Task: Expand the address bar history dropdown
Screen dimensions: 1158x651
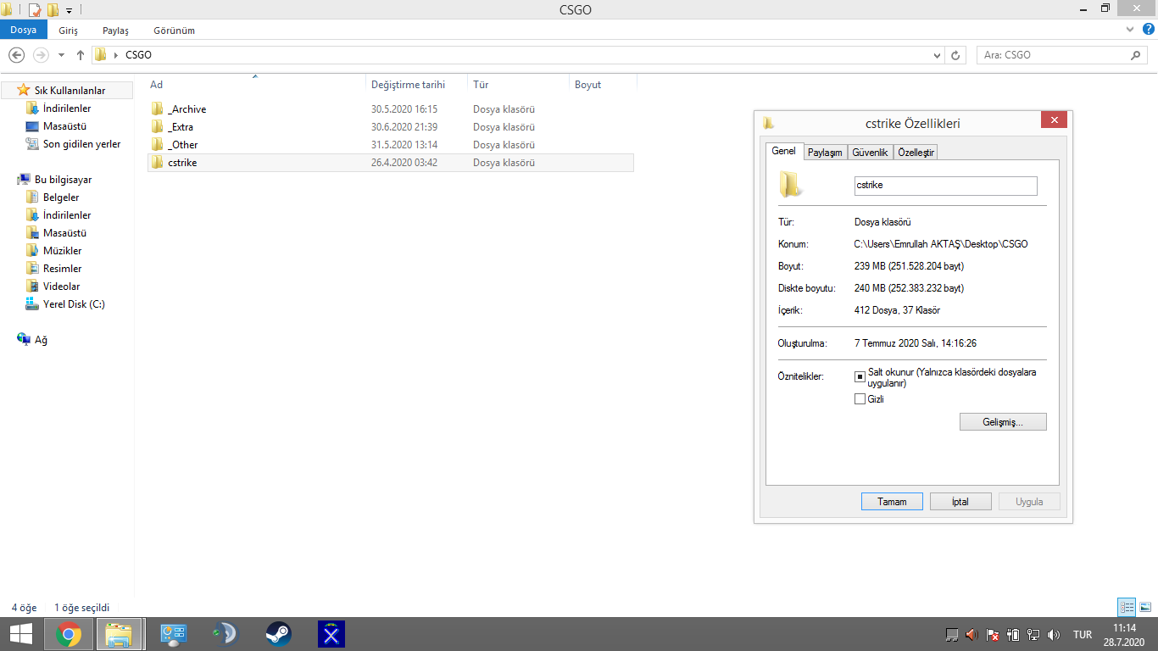Action: point(937,56)
